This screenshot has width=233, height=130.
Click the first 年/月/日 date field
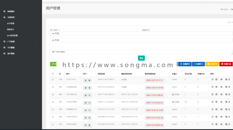pyautogui.click(x=141, y=33)
